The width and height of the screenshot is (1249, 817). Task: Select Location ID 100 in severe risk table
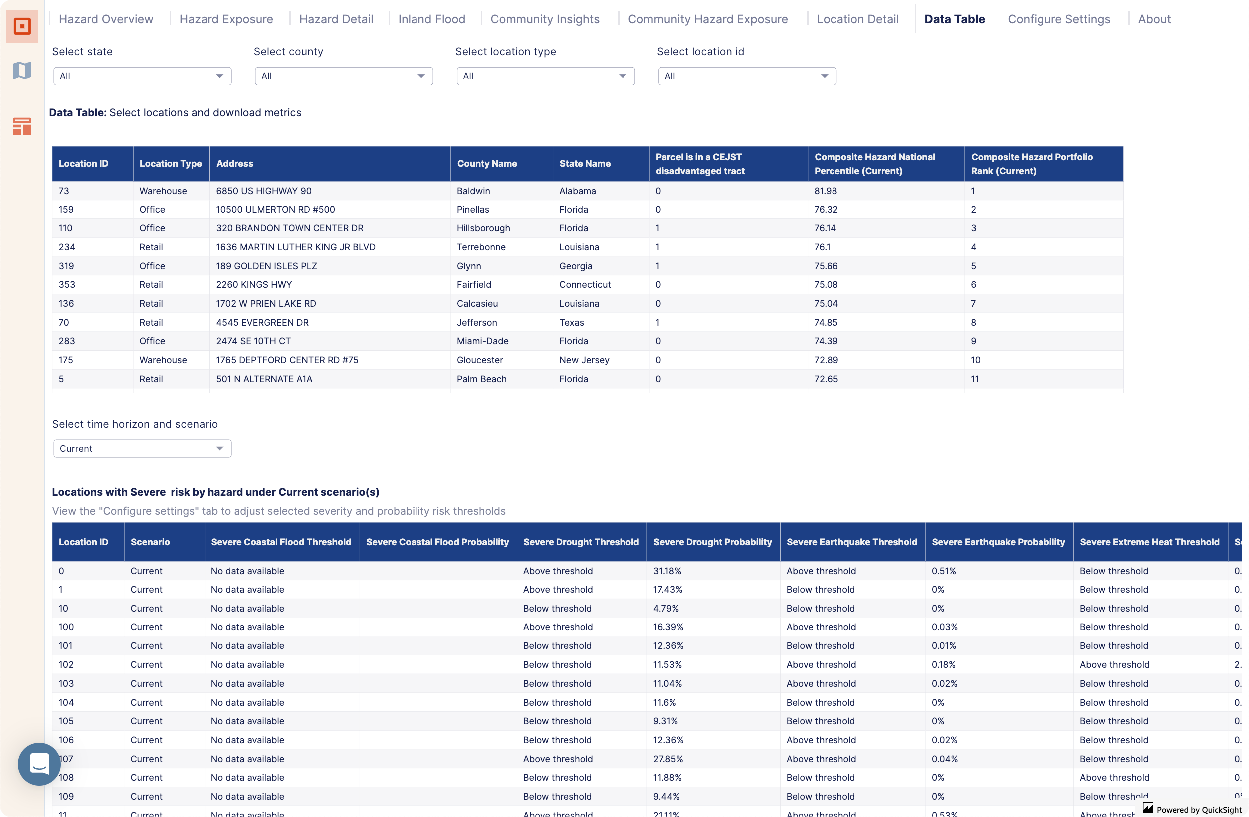(x=88, y=627)
